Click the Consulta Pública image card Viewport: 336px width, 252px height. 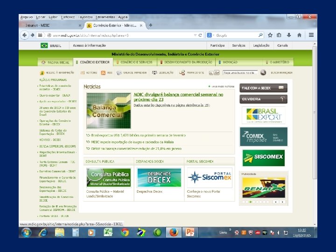(x=109, y=178)
